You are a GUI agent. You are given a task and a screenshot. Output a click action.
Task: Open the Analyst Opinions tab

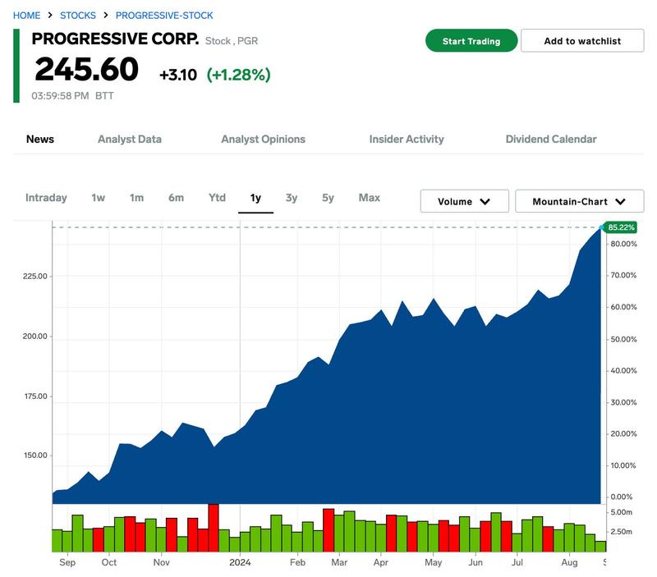pyautogui.click(x=263, y=139)
